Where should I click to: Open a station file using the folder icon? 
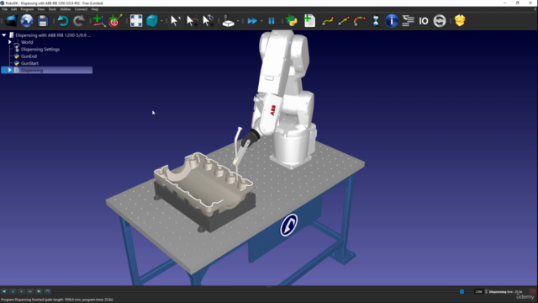click(11, 21)
